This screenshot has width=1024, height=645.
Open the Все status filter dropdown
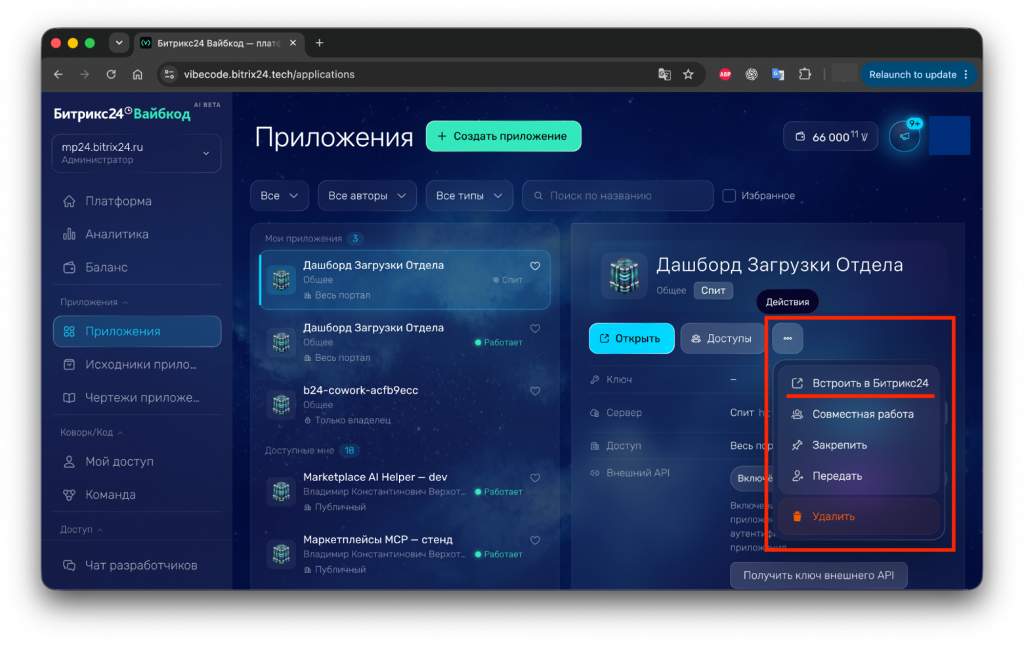point(280,196)
